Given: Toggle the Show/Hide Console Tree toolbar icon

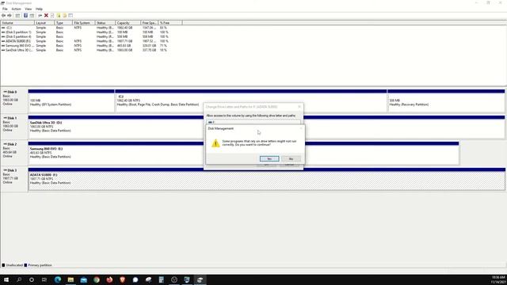Looking at the screenshot, I should [17, 16].
